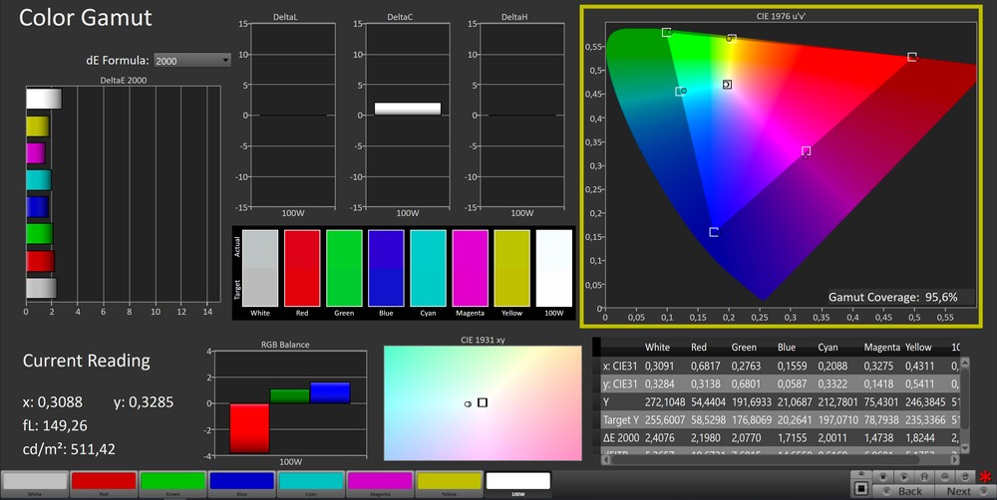
Task: Select the Green pattern swatch in bottom strip
Action: (172, 481)
